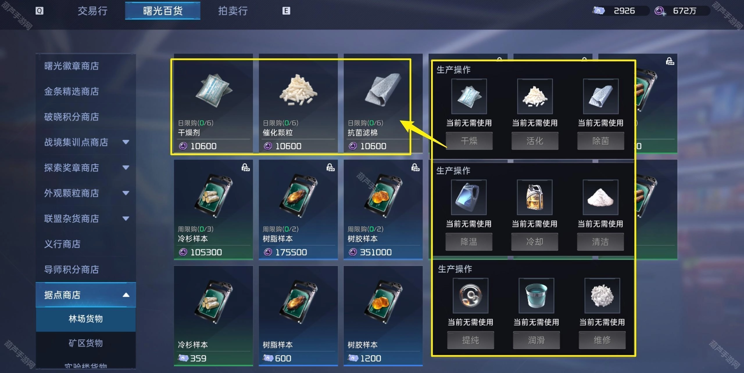Click the purple coin plus icon

coord(660,11)
